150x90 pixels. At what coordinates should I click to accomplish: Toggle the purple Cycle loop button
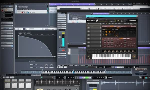pos(81,78)
